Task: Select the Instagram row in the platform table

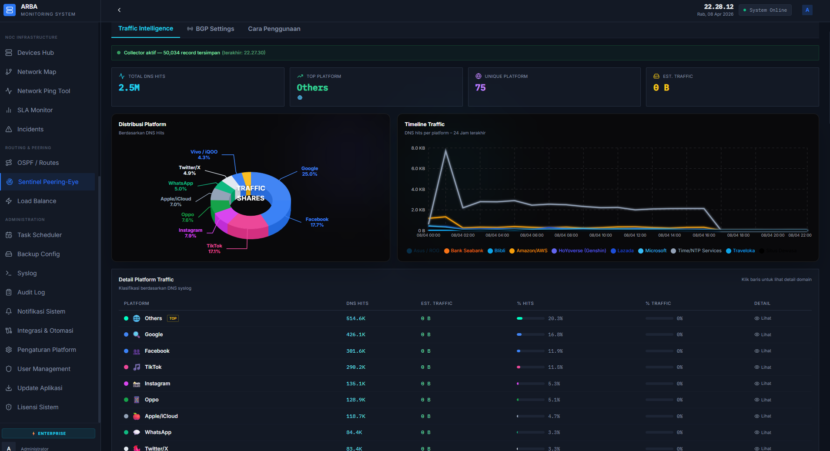Action: [x=465, y=384]
